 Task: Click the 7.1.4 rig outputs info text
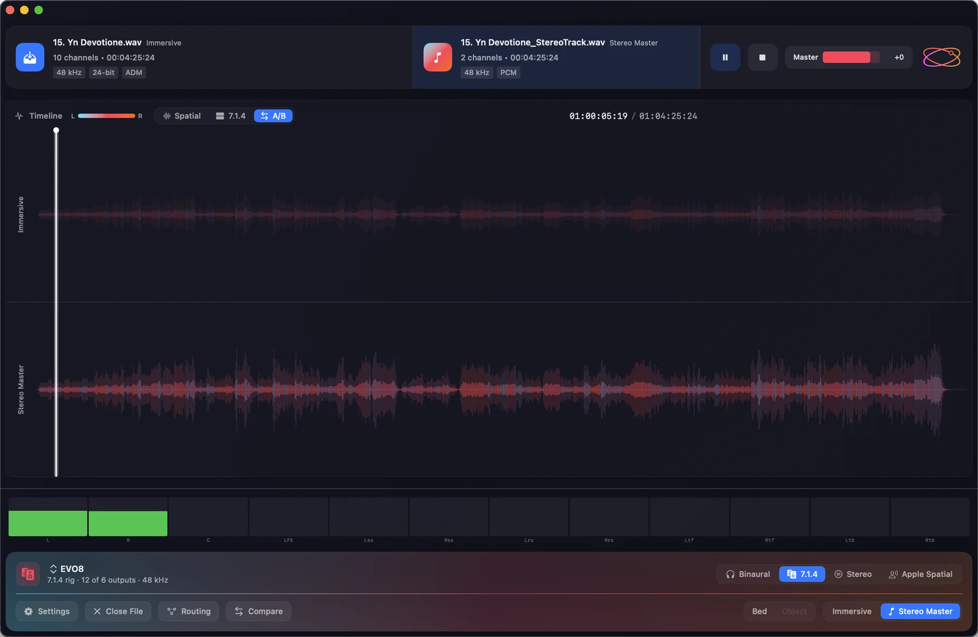(x=108, y=580)
